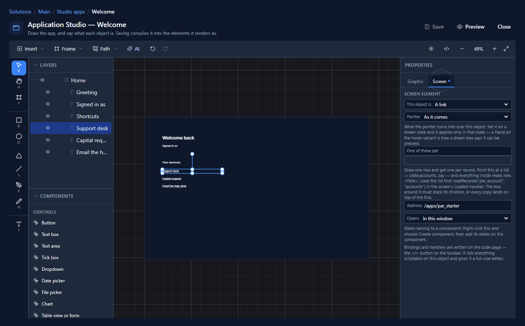
Task: Hide the Home frame layer
Action: 43,80
